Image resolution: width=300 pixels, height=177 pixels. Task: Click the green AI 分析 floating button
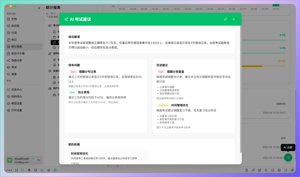(288, 158)
